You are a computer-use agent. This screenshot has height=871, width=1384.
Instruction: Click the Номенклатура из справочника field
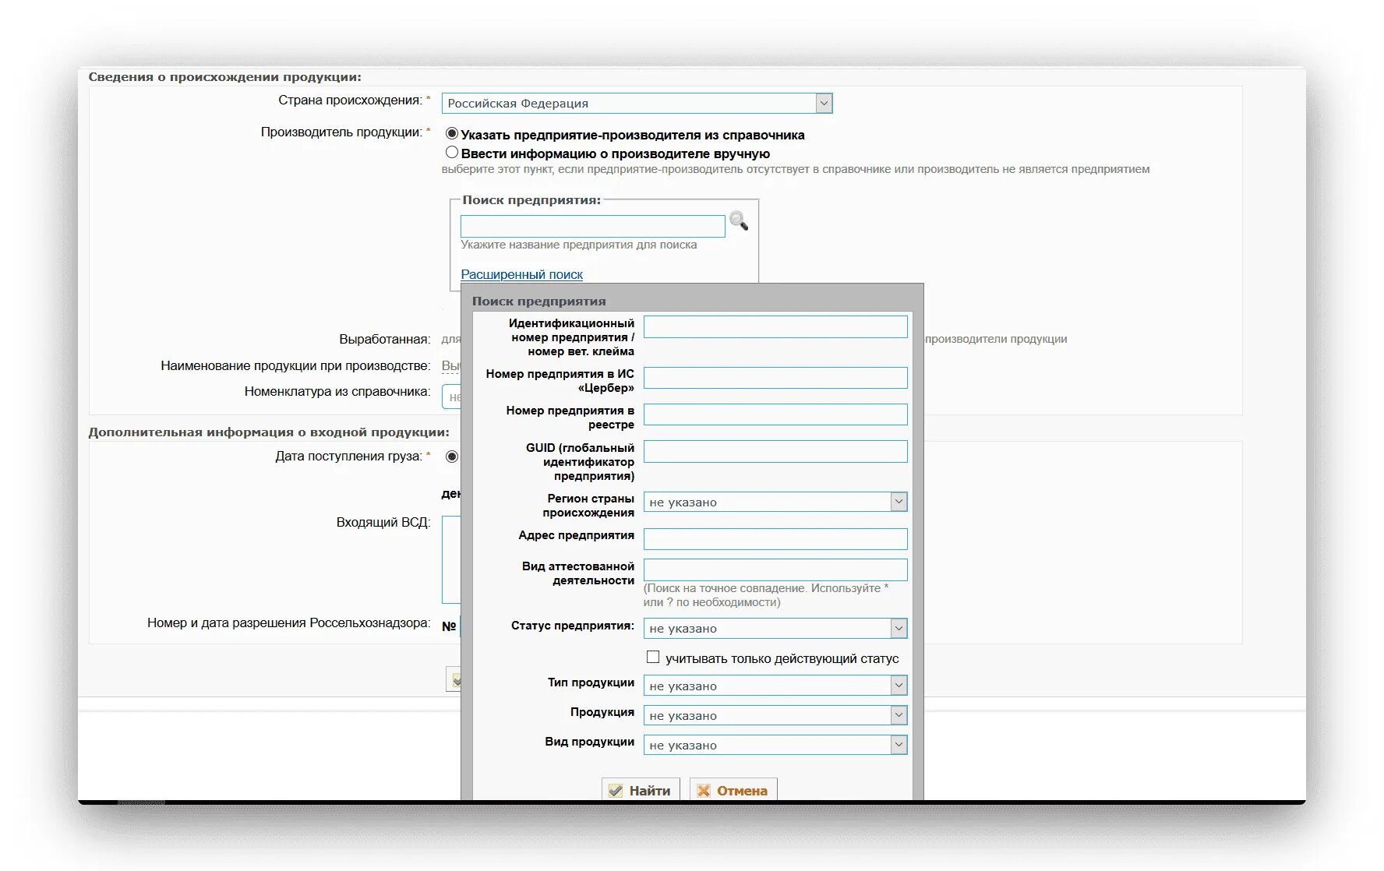(452, 397)
